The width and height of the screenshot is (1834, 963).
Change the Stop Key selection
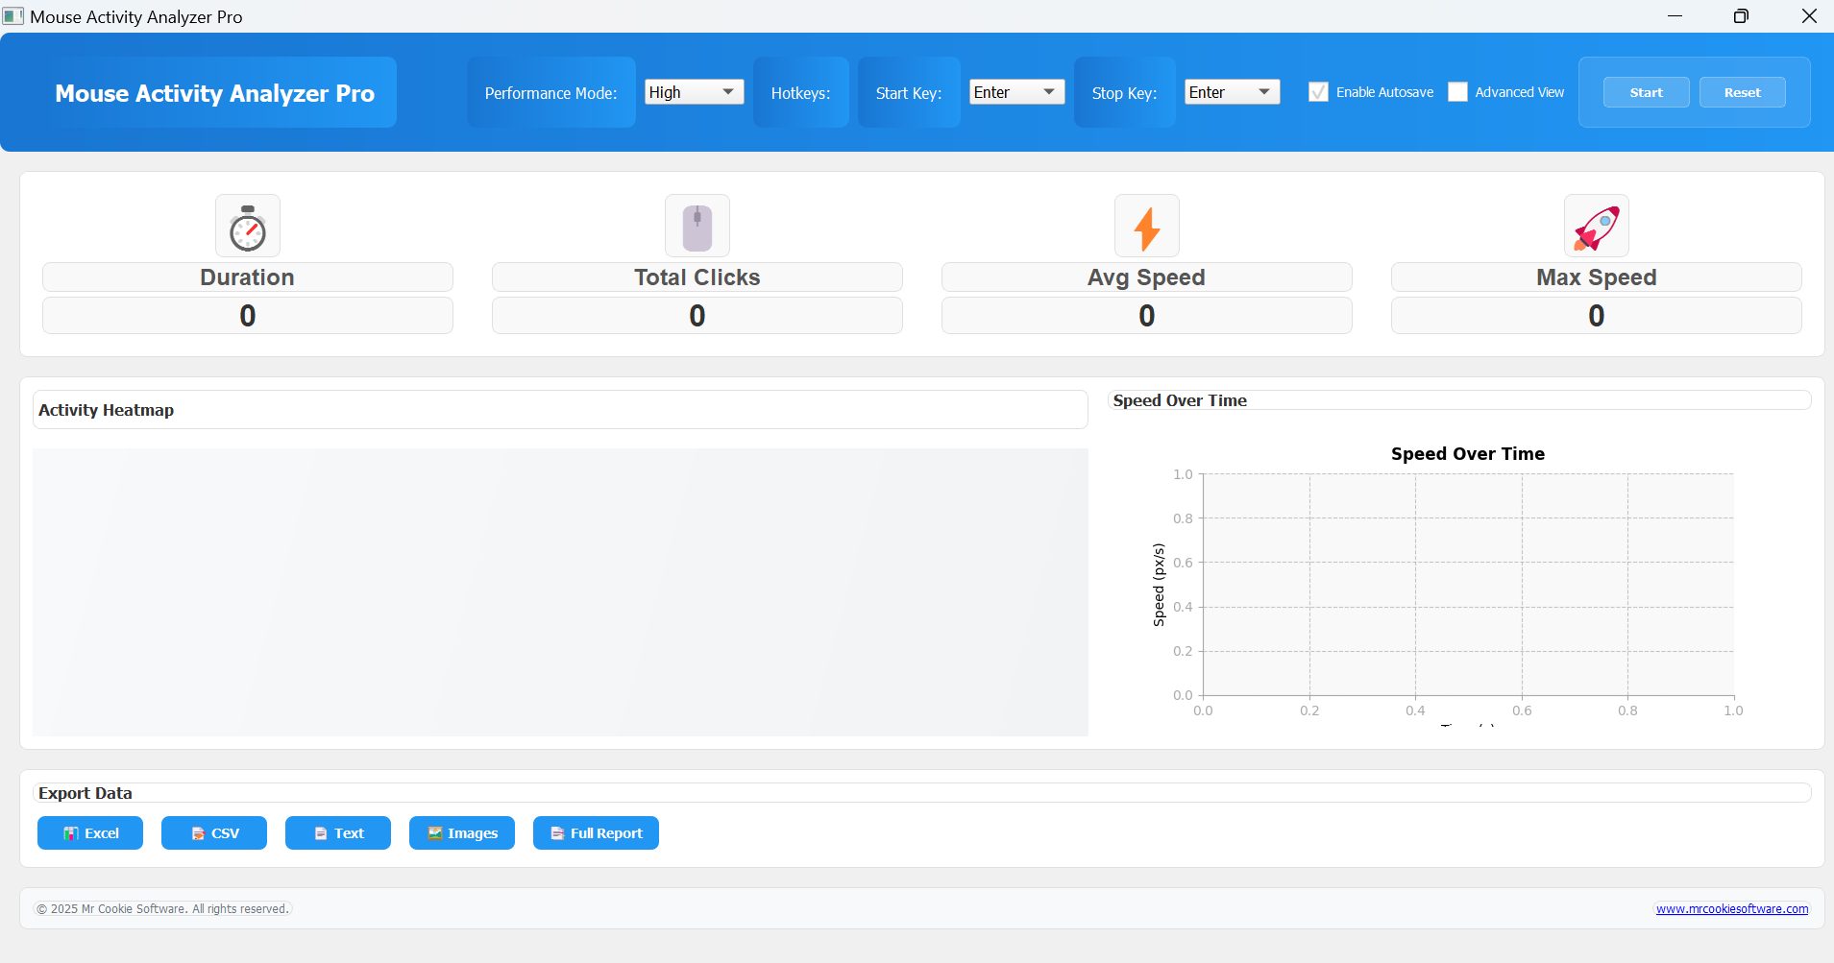coord(1232,91)
